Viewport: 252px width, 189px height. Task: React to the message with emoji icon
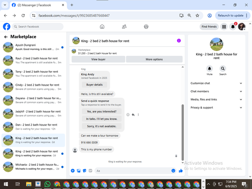click(128, 115)
